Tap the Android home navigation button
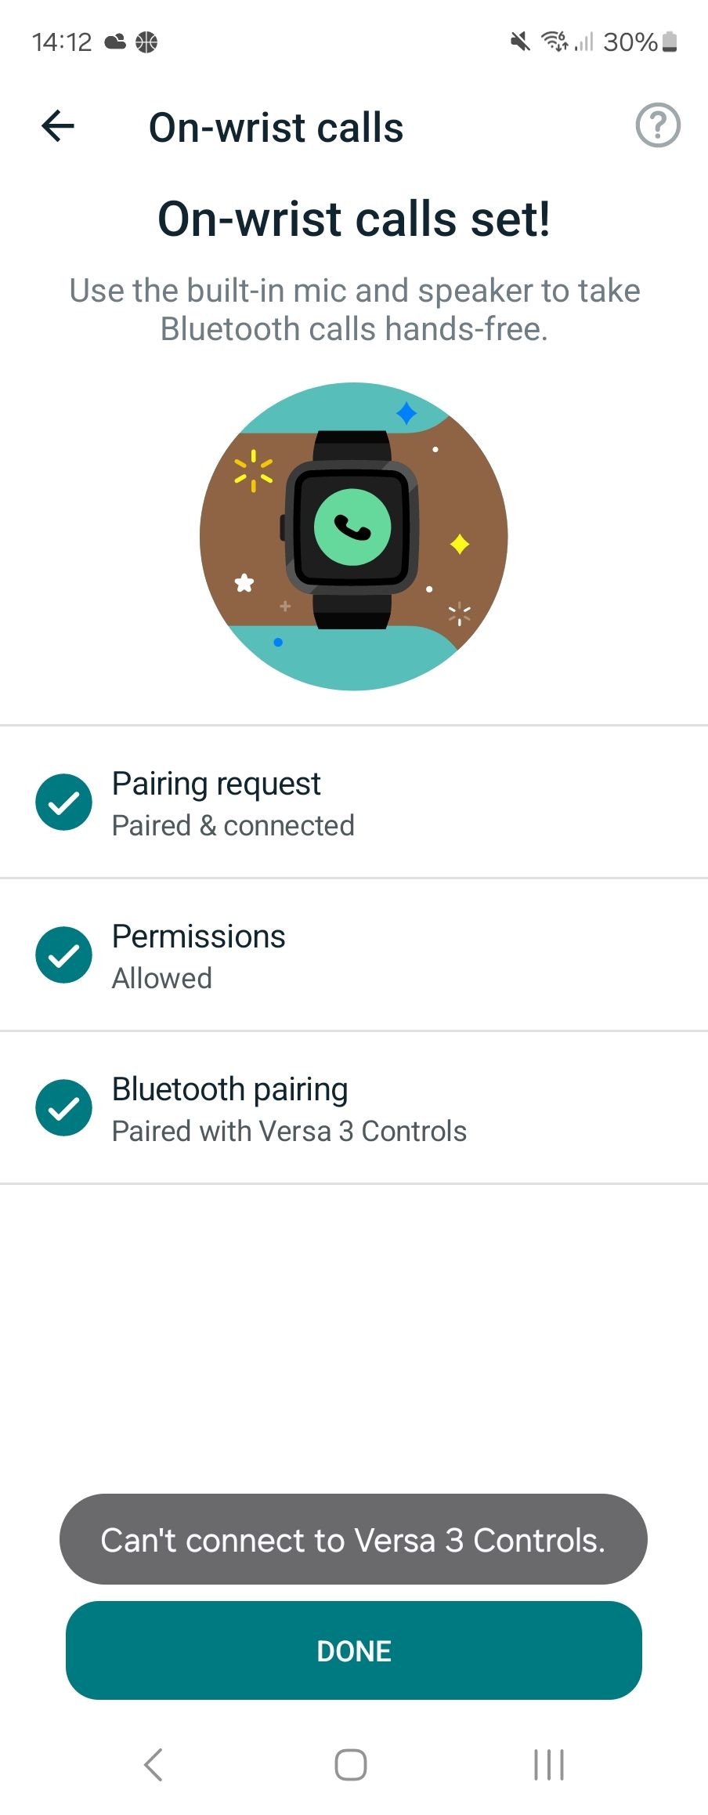 pos(351,1764)
